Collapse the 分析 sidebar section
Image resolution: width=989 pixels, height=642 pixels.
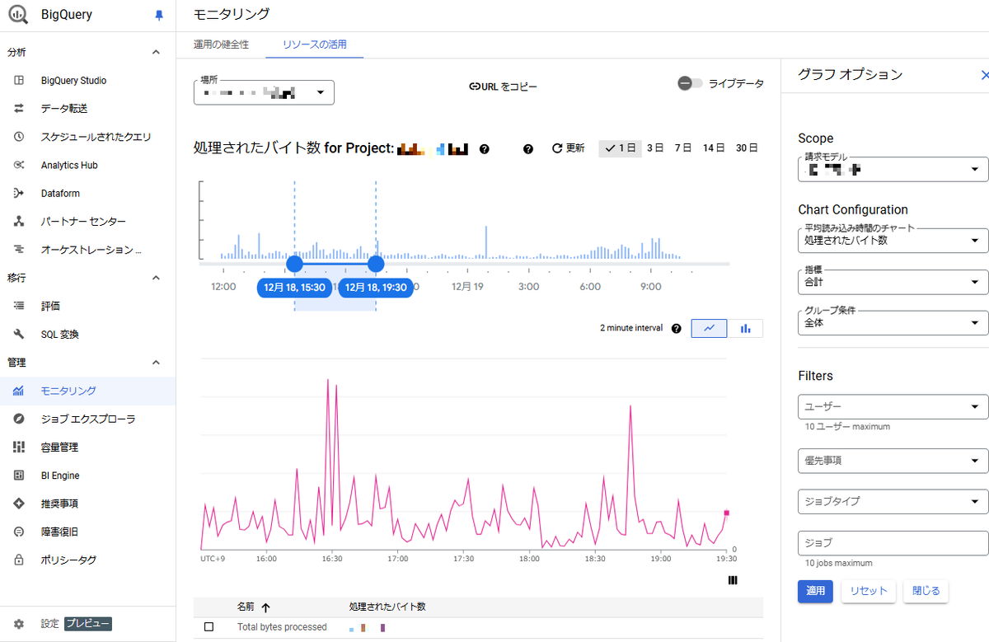[156, 53]
